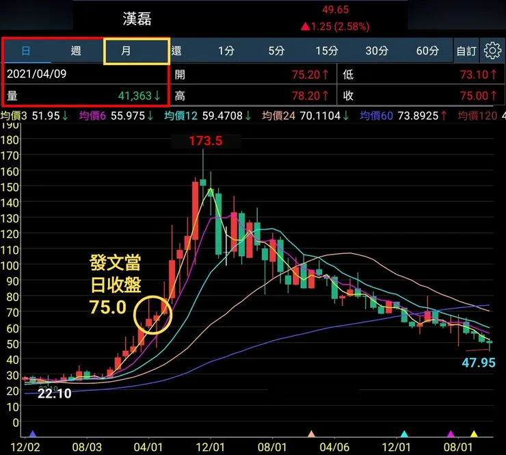Select the 5分 interval tab
The image size is (506, 455).
(276, 51)
